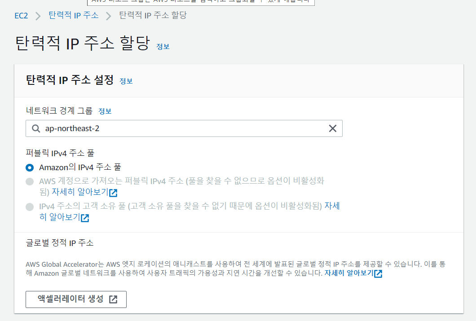Image resolution: width=476 pixels, height=321 pixels.
Task: Open 자세히 알아보기 link under AWS 계정 option
Action: pos(84,192)
